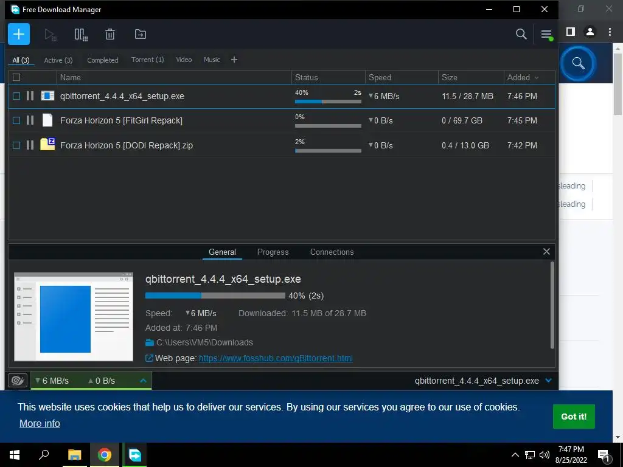The width and height of the screenshot is (623, 467).
Task: Click the volume speaker tray icon
Action: pyautogui.click(x=545, y=455)
